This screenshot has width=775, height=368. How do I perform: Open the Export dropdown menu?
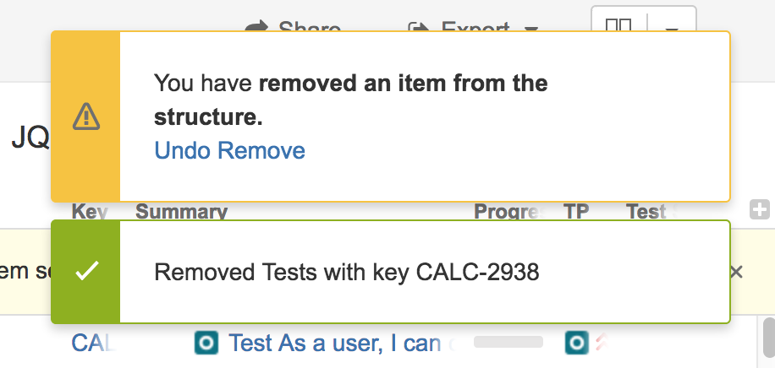point(473,27)
